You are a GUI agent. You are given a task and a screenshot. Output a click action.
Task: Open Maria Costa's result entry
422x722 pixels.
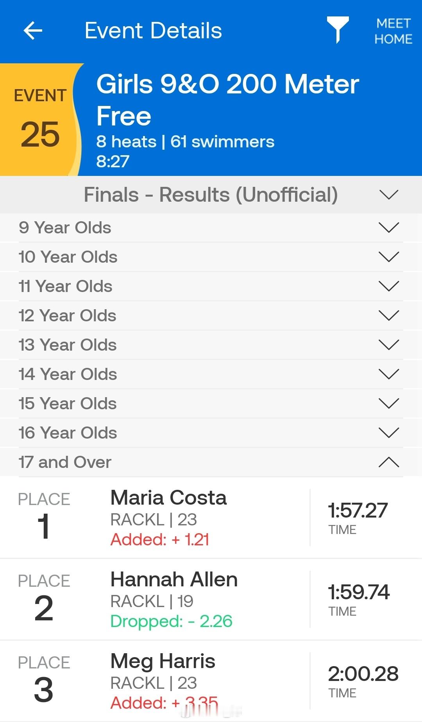pyautogui.click(x=168, y=518)
